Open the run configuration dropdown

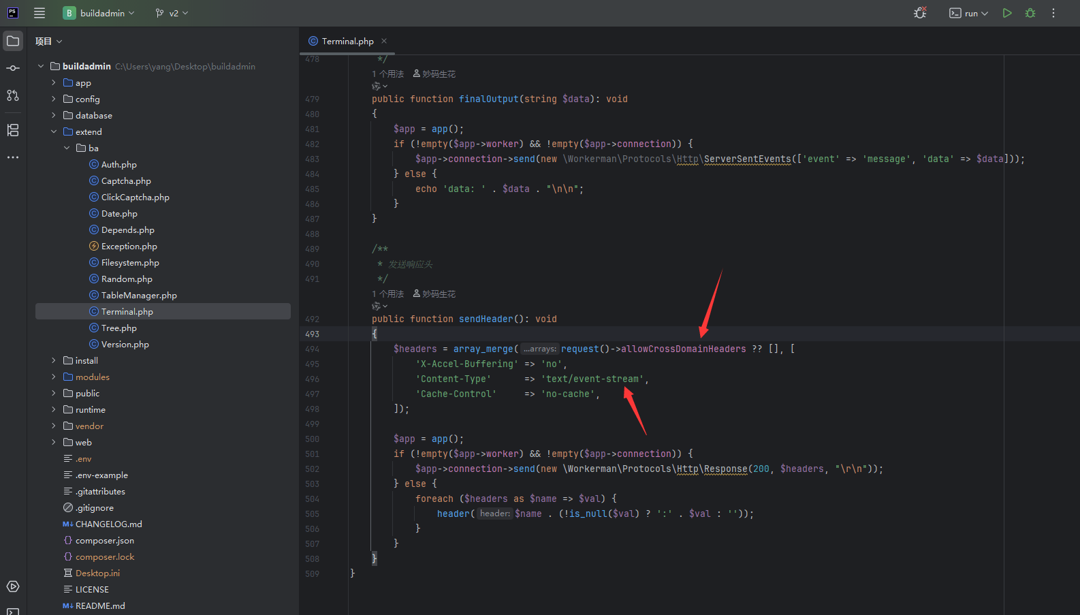[x=968, y=13]
